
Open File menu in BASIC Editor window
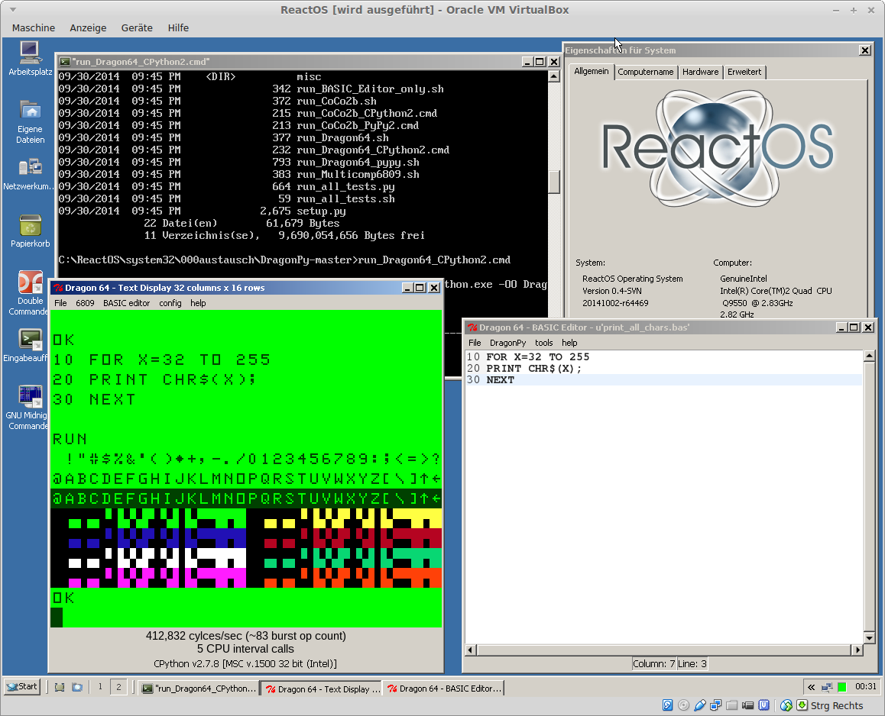click(475, 343)
